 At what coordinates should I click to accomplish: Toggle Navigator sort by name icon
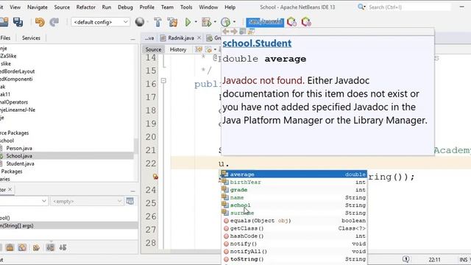[x=50, y=247]
